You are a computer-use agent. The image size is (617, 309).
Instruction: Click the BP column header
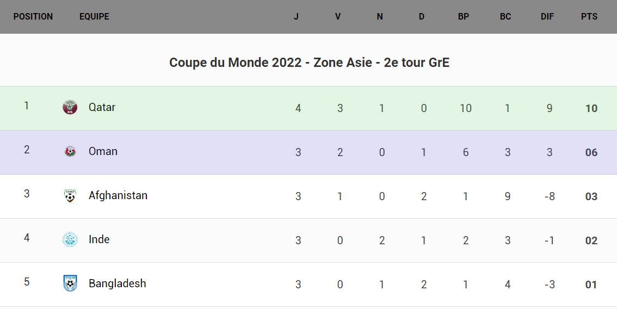point(464,16)
